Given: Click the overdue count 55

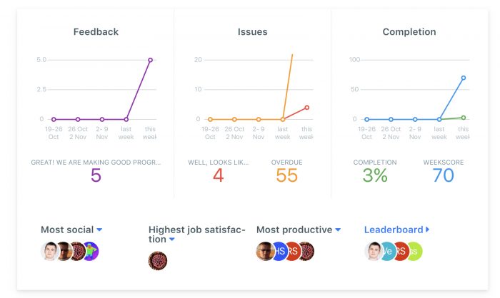Looking at the screenshot, I should 286,175.
